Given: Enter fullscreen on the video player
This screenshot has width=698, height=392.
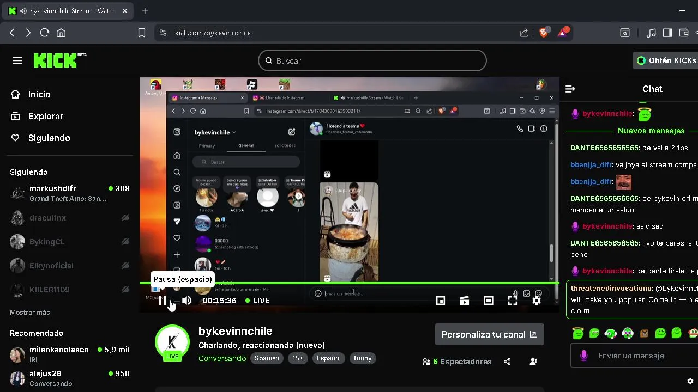Looking at the screenshot, I should [x=513, y=301].
